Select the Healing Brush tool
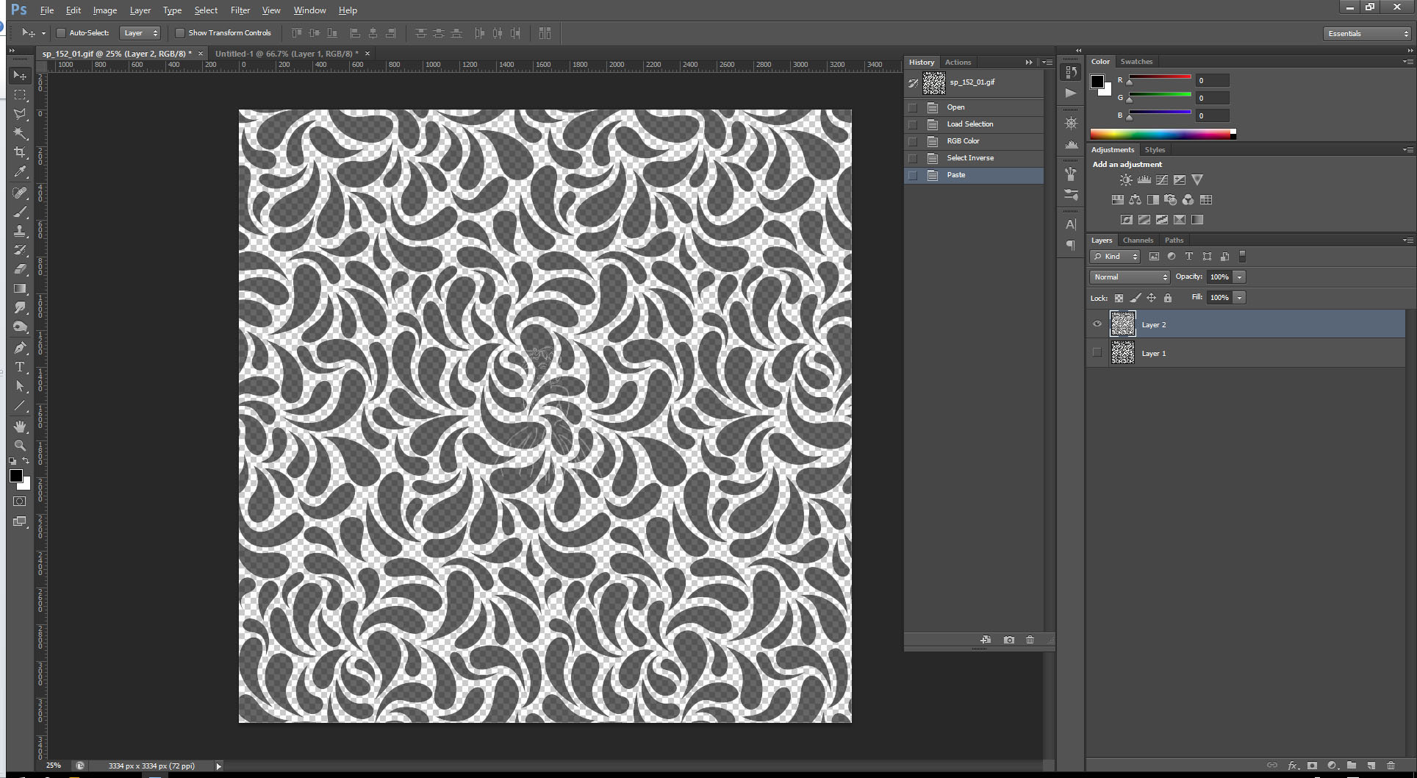 pos(20,193)
